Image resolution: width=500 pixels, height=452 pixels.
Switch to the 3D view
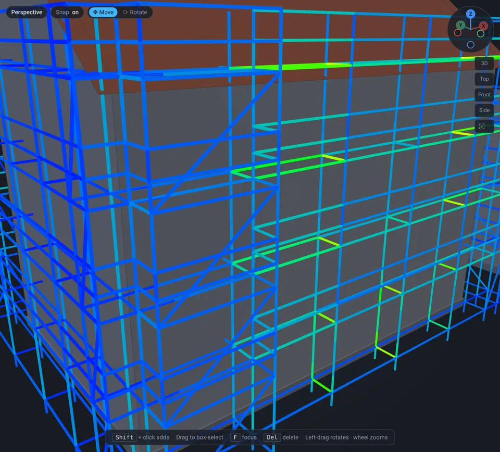[x=484, y=63]
